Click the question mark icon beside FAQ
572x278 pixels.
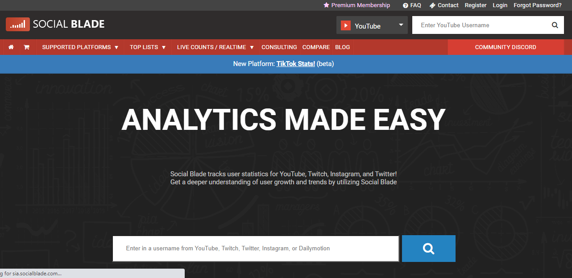[406, 5]
